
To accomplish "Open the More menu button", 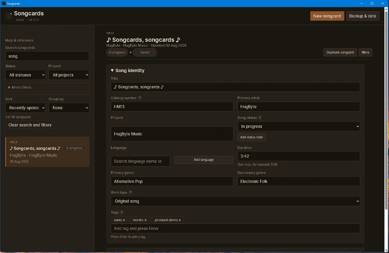I will (x=365, y=52).
